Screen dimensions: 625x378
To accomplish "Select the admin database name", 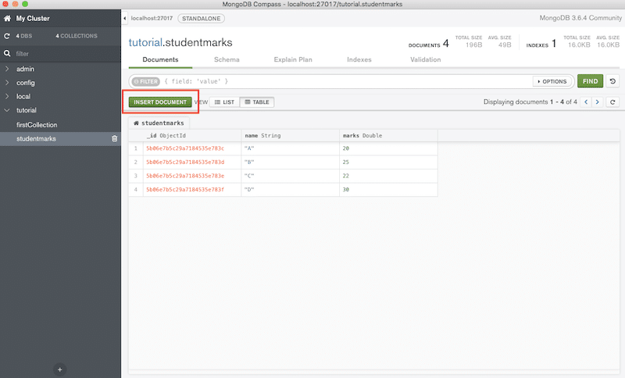I will pyautogui.click(x=25, y=69).
